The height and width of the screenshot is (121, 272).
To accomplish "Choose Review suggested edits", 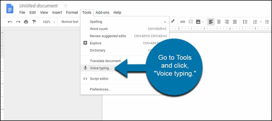I will click(125, 36).
